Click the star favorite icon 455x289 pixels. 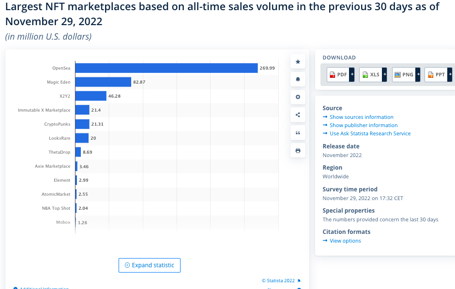(298, 61)
